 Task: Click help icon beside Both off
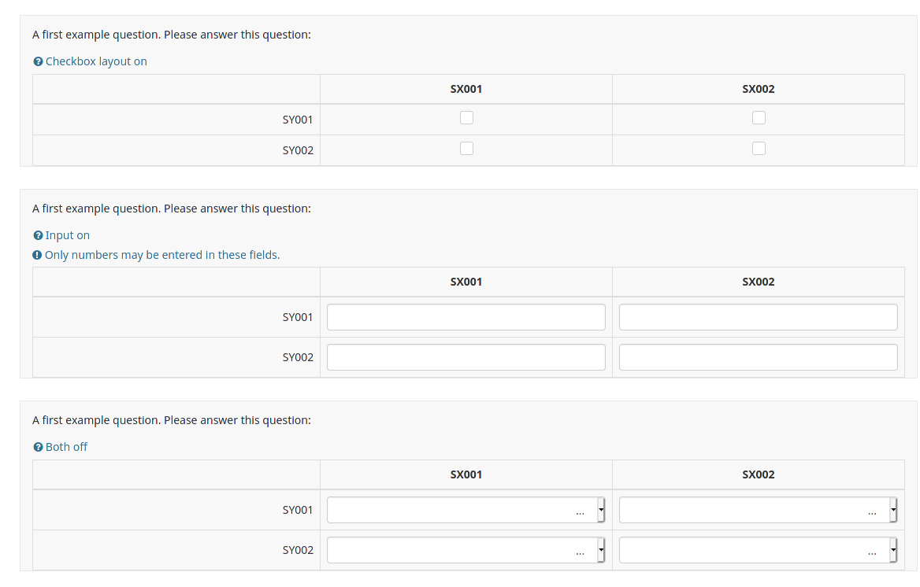click(38, 447)
